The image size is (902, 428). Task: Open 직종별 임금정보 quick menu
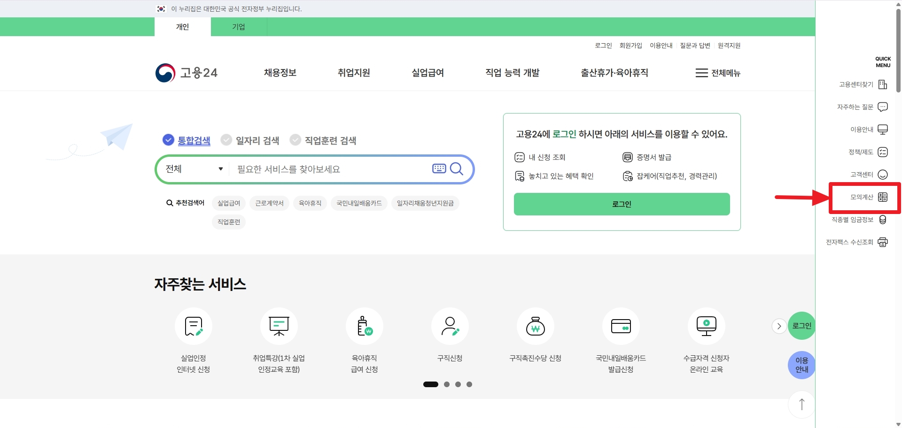click(859, 220)
